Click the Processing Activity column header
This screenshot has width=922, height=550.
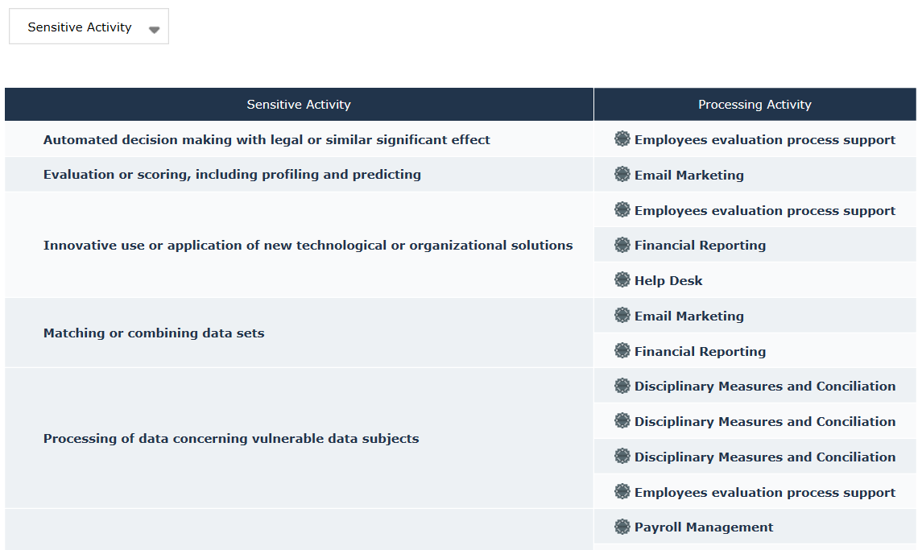tap(755, 105)
